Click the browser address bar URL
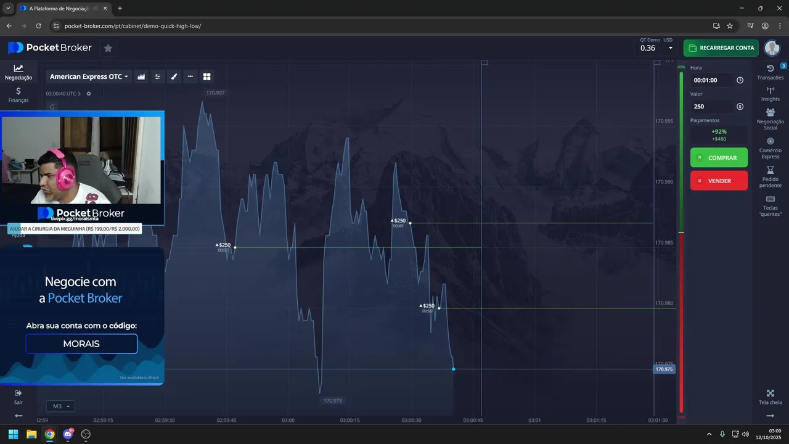 coord(133,26)
